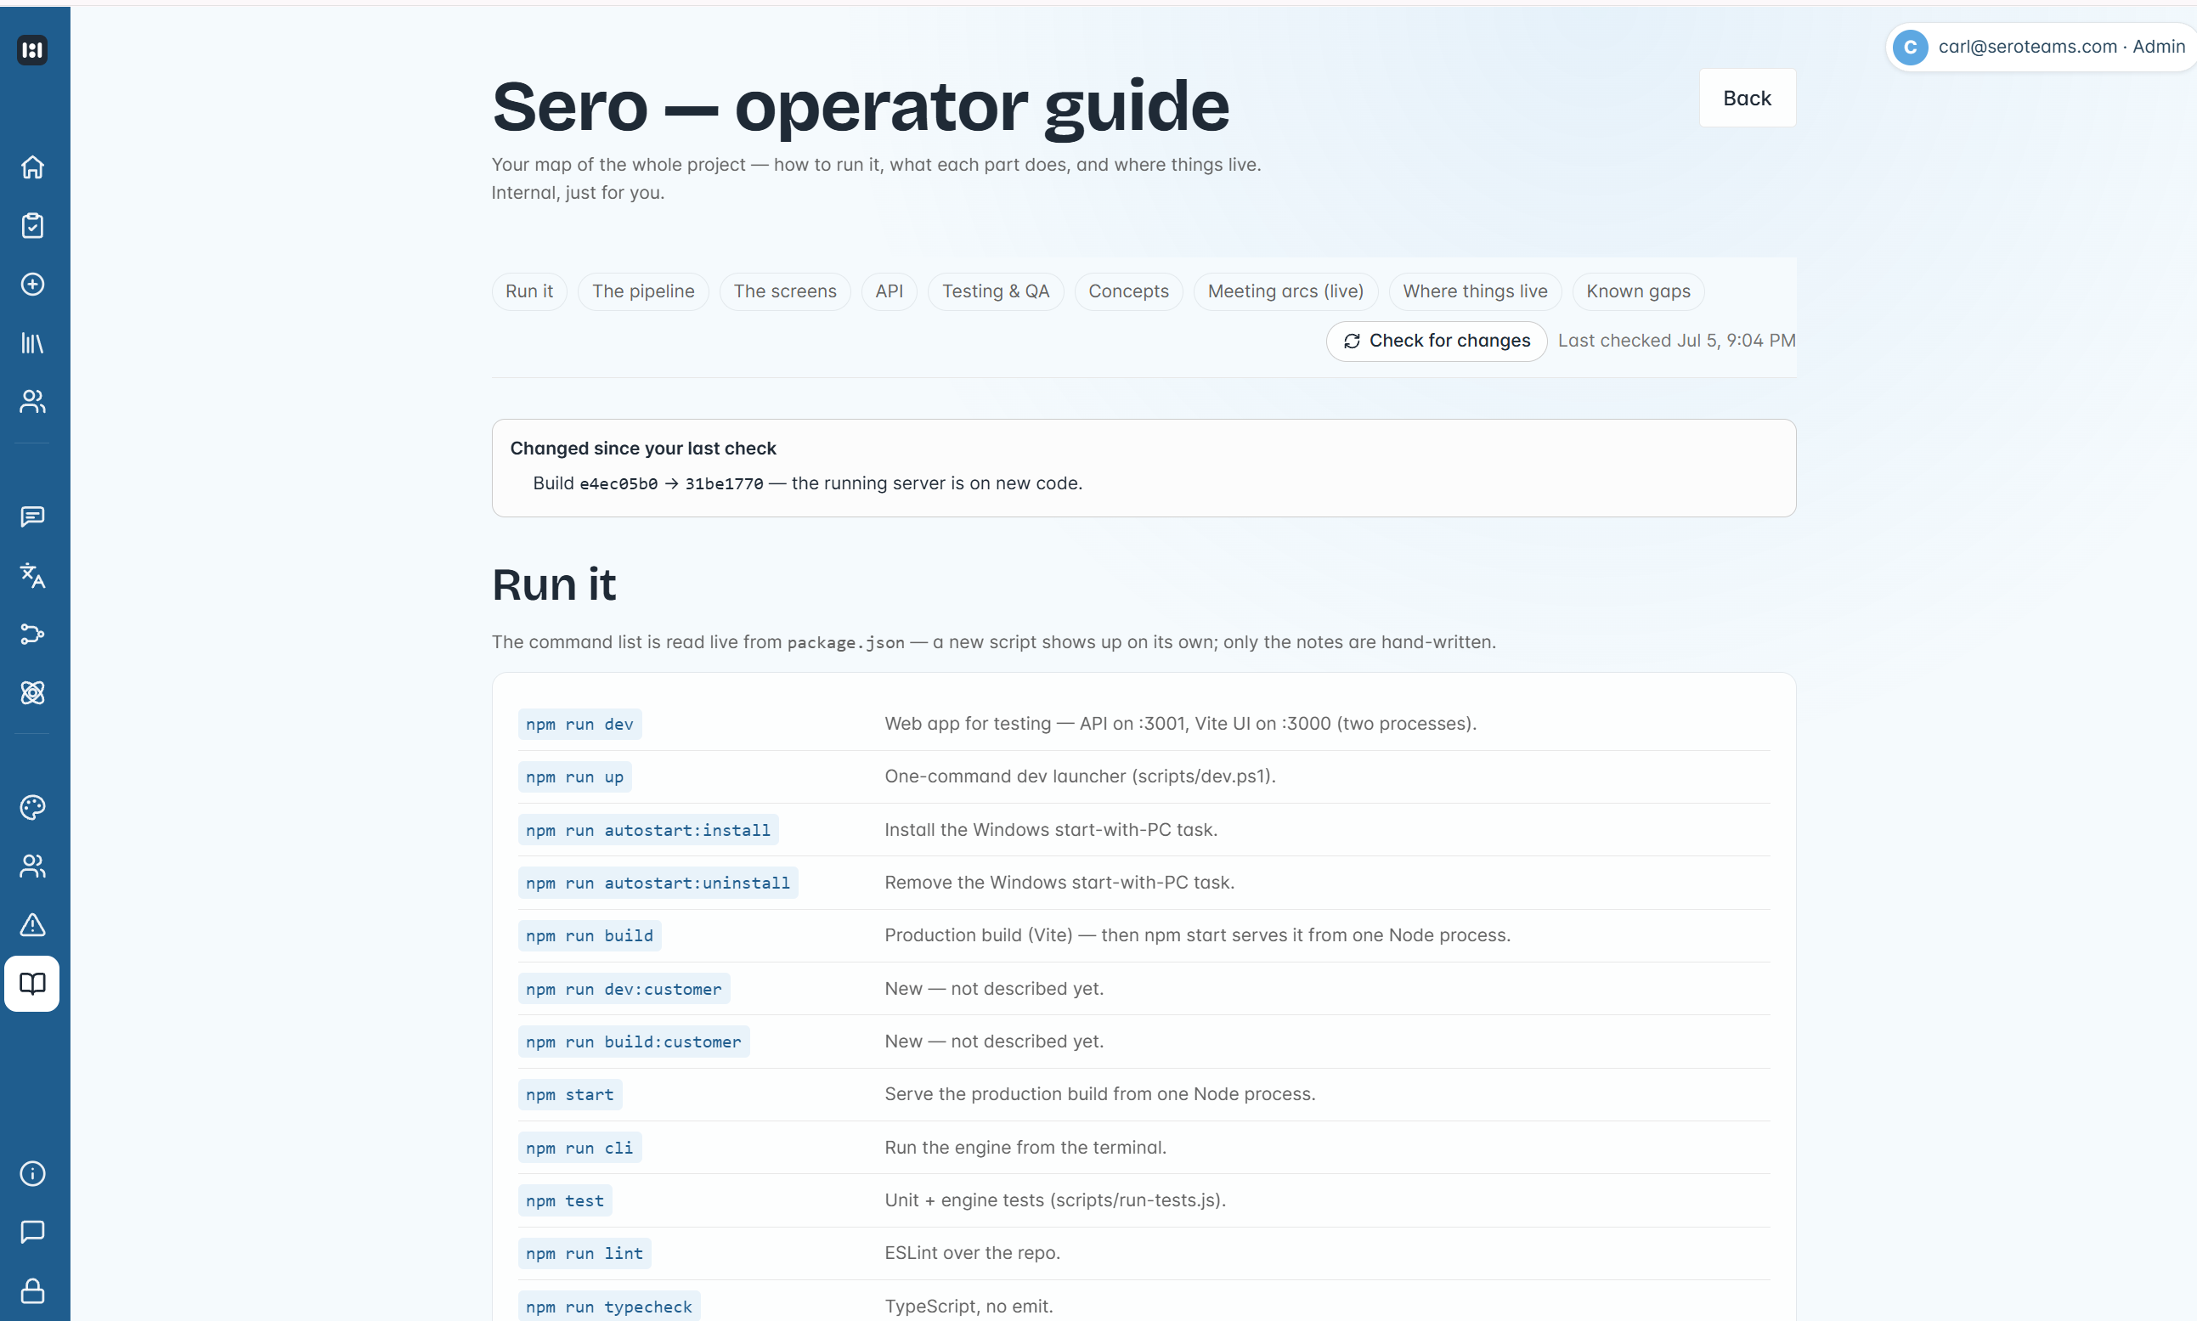
Task: Jump to The pipeline section
Action: click(x=643, y=291)
